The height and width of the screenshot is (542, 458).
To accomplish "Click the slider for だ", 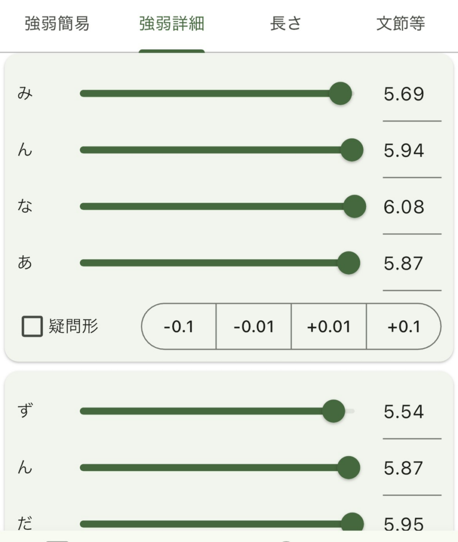I will pyautogui.click(x=353, y=521).
